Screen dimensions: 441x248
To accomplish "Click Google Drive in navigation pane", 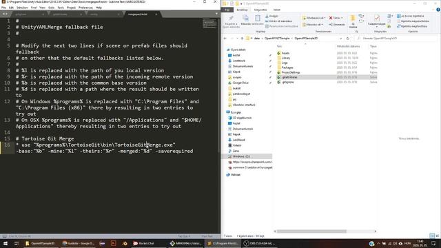I will (240, 83).
